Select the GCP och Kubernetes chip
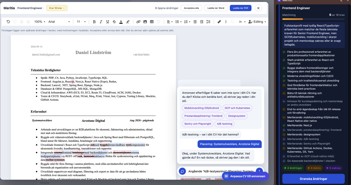This screenshot has height=185, width=351. point(237,108)
